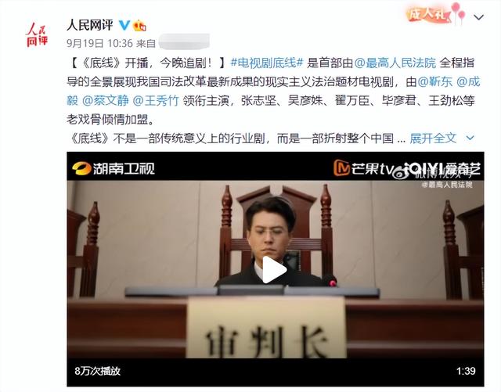The image size is (501, 392).
Task: Open the @最高人民法院 mention
Action: [395, 63]
